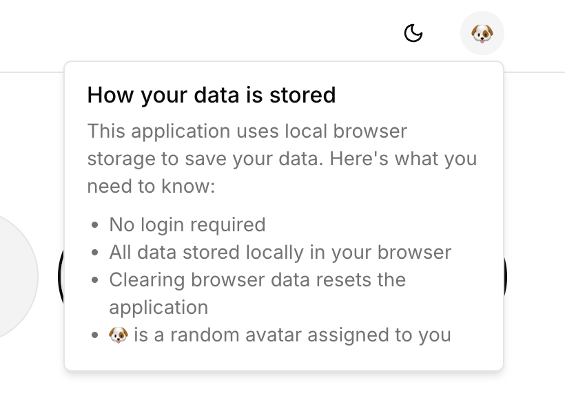Click the dog emoji in the last bullet
The width and height of the screenshot is (565, 413).
coord(119,335)
